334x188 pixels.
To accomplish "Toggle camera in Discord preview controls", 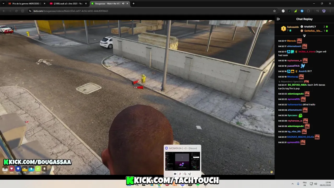I will coord(175,174).
